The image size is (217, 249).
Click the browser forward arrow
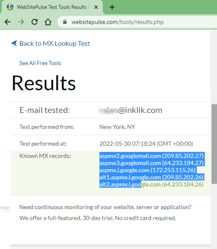[21, 22]
